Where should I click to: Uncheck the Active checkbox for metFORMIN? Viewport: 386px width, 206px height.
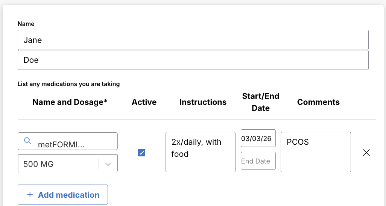[x=141, y=153]
